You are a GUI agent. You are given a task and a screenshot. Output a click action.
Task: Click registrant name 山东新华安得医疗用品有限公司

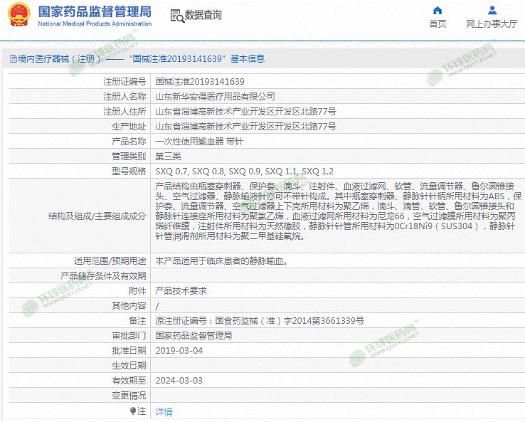(215, 96)
